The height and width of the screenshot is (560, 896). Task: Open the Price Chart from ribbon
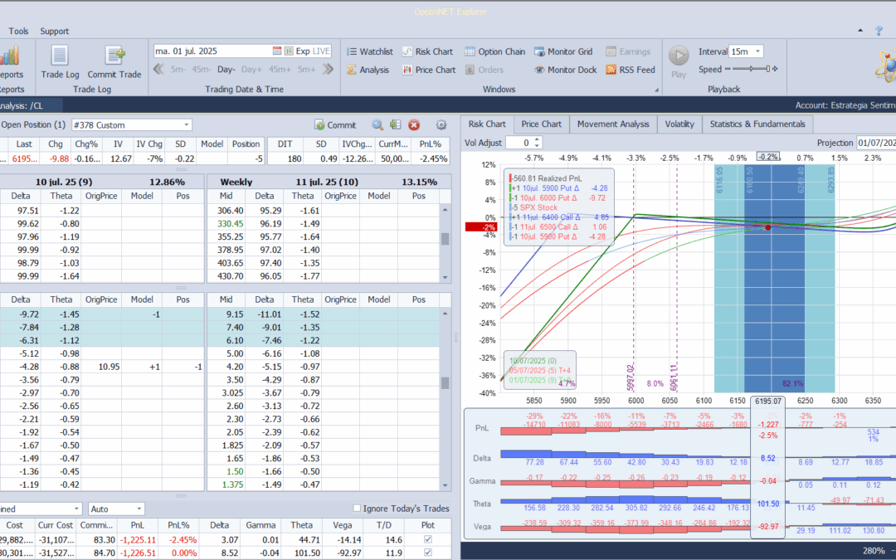pyautogui.click(x=429, y=70)
